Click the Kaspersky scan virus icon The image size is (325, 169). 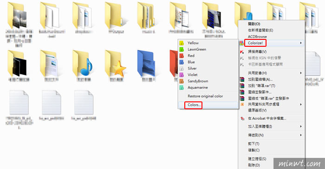242,52
